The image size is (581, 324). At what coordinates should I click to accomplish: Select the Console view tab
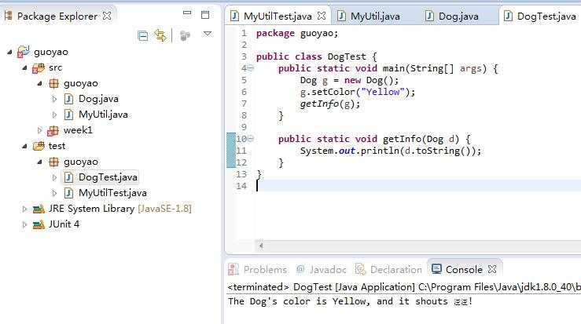click(x=464, y=270)
